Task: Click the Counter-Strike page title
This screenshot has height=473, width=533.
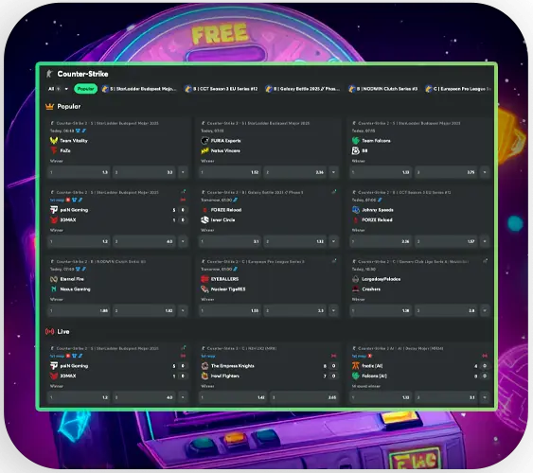Action: [x=82, y=74]
